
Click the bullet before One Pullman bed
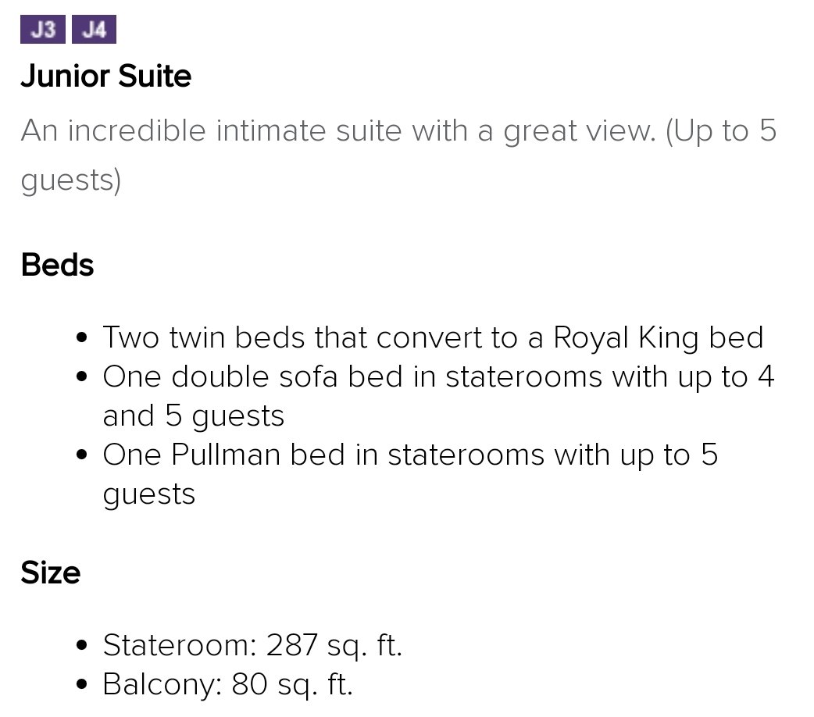[81, 455]
